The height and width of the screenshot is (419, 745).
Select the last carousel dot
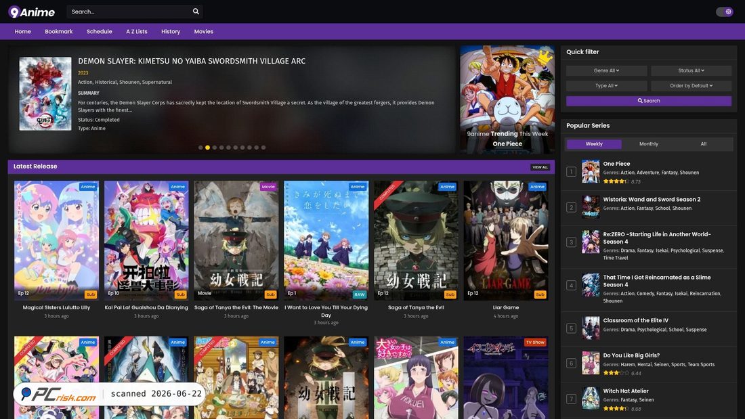pyautogui.click(x=263, y=148)
